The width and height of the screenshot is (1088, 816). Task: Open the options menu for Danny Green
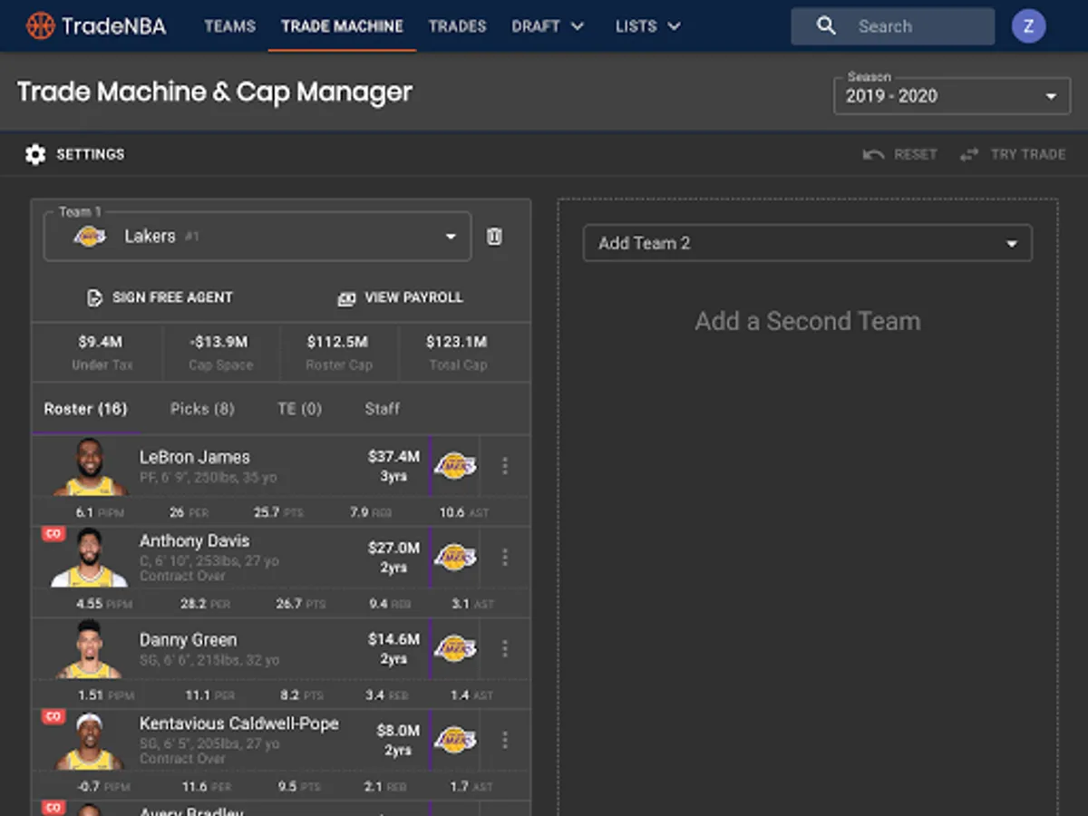[505, 648]
